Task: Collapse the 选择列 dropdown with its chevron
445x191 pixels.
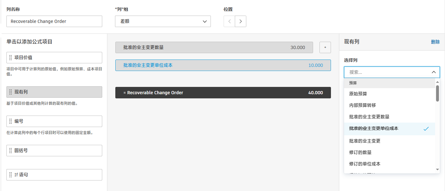Action: [x=433, y=72]
